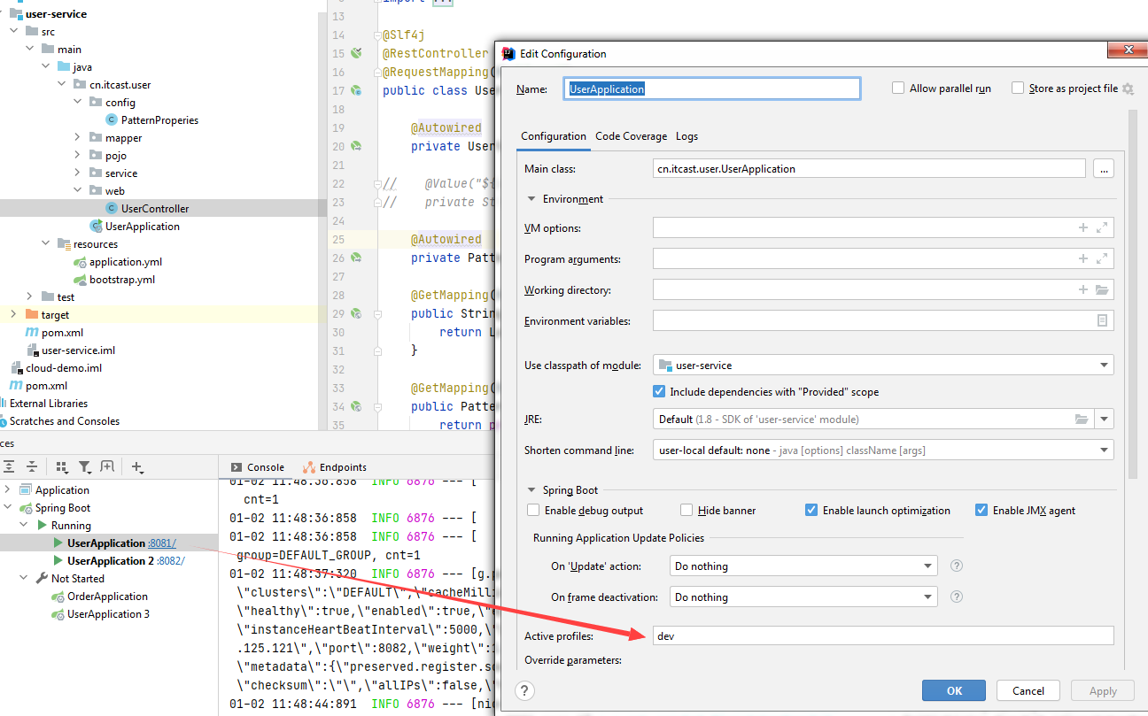Click expand icon in VM options field
This screenshot has height=716, width=1148.
tap(1102, 228)
